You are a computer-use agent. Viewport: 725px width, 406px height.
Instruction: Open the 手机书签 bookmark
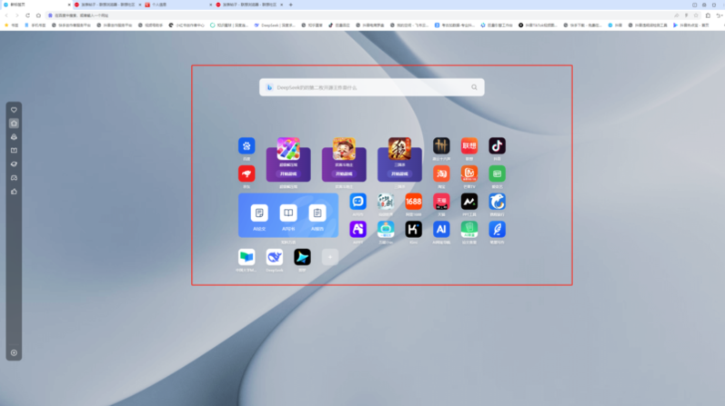[x=35, y=25]
